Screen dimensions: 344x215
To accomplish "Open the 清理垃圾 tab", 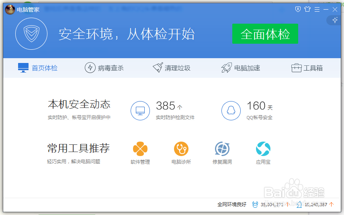I will (172, 68).
